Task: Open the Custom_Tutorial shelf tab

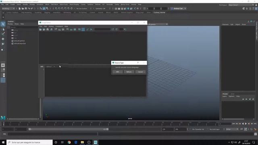Action: [x=159, y=12]
